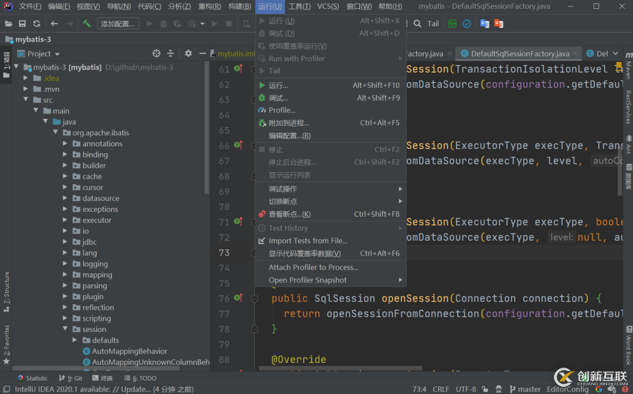
Task: Click the gutter override marker on line 76
Action: pyautogui.click(x=238, y=298)
